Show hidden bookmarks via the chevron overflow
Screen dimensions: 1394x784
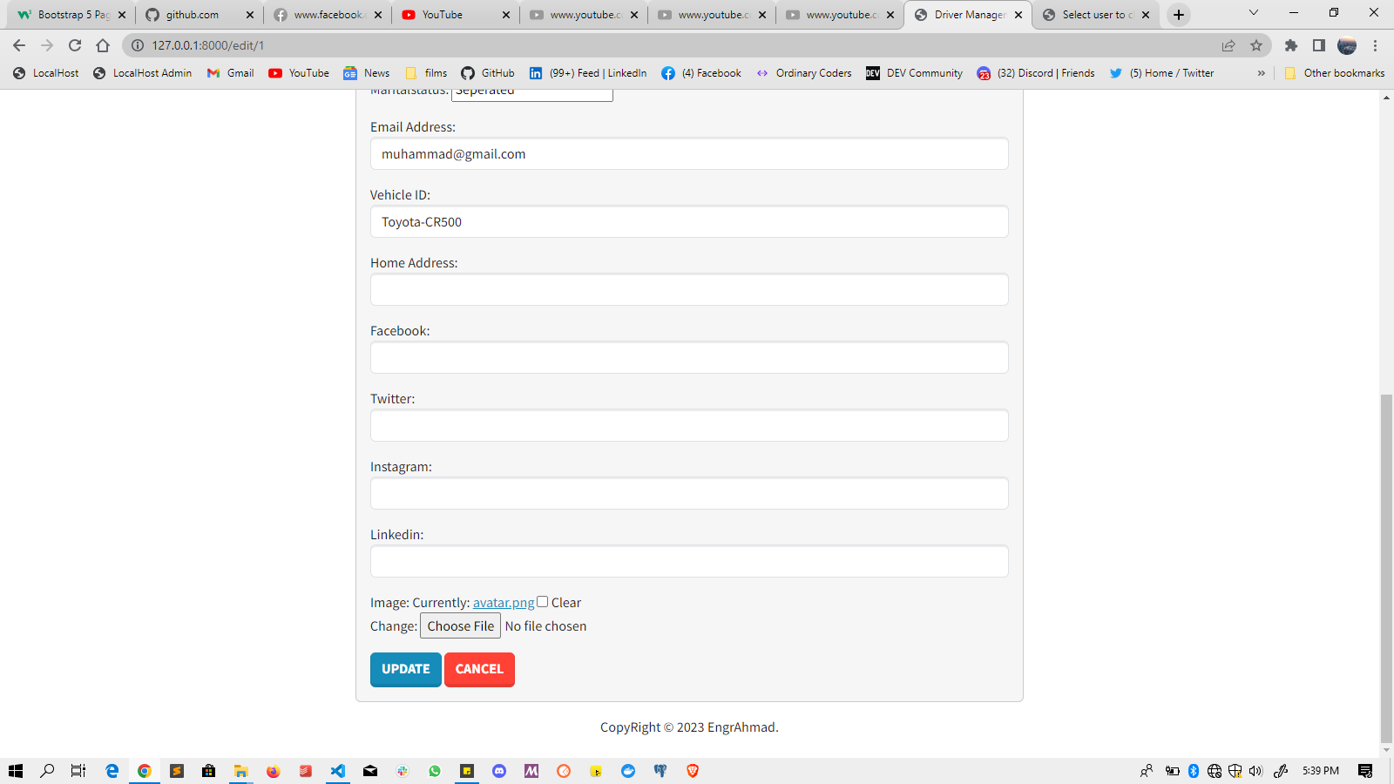tap(1262, 73)
